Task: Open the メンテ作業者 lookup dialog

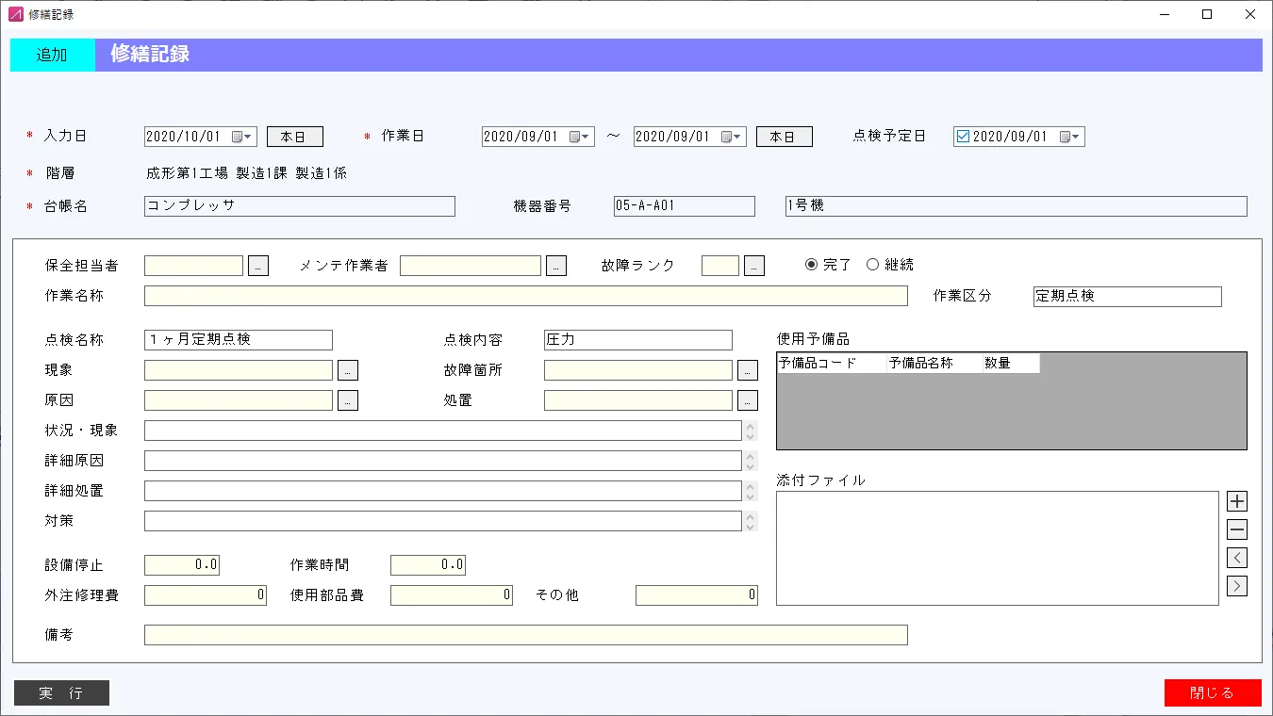Action: (x=556, y=265)
